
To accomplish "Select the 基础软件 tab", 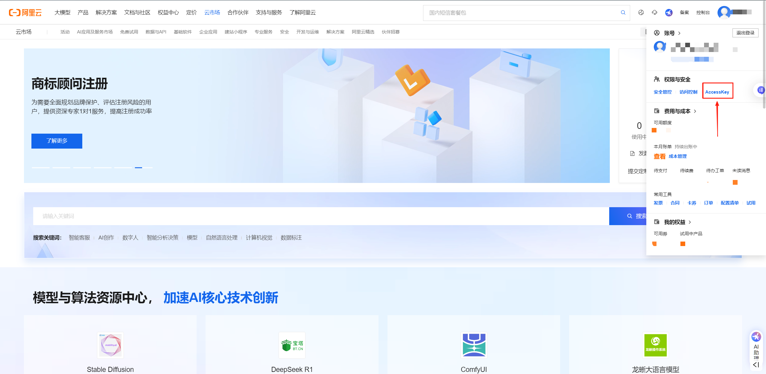I will point(183,32).
